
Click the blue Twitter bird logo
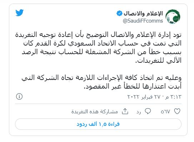(19, 13)
